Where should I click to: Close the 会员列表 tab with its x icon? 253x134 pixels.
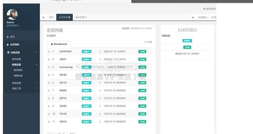[x=69, y=17]
